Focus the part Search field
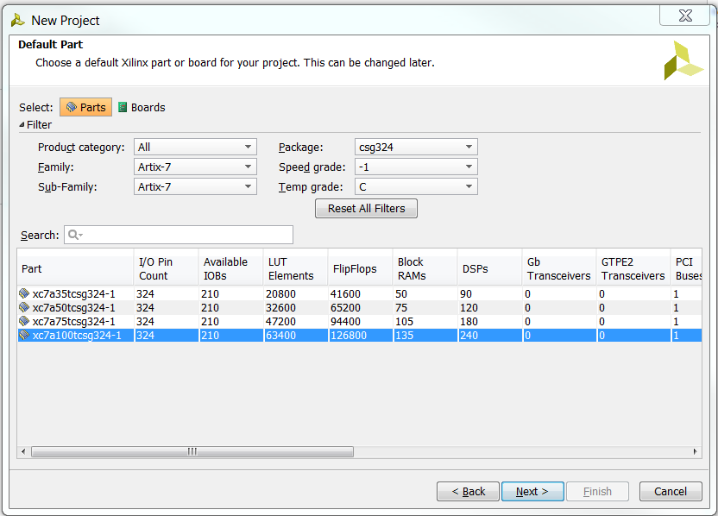This screenshot has width=718, height=516. tap(179, 235)
